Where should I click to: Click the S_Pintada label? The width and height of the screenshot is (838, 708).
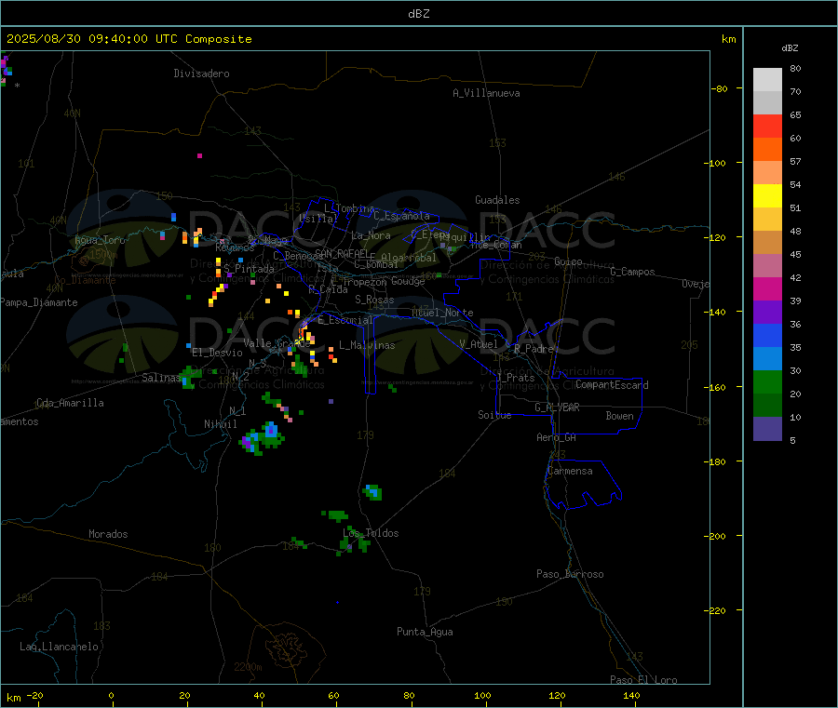249,269
